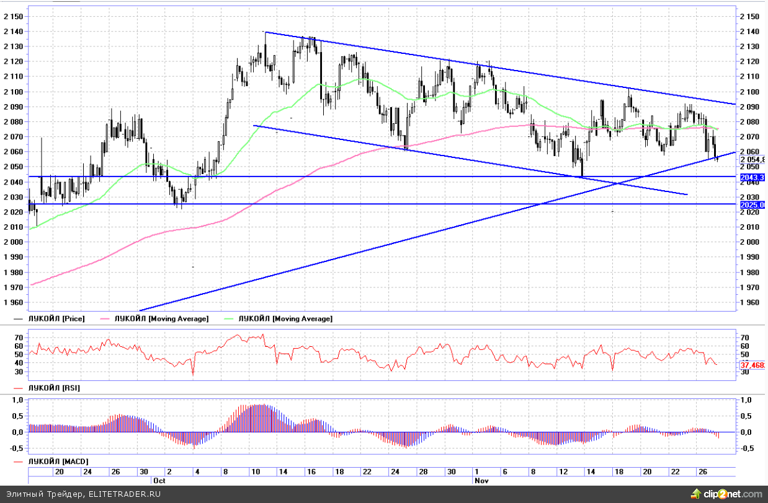Click the black Price legend line marker
This screenshot has height=503, width=768.
coord(19,318)
